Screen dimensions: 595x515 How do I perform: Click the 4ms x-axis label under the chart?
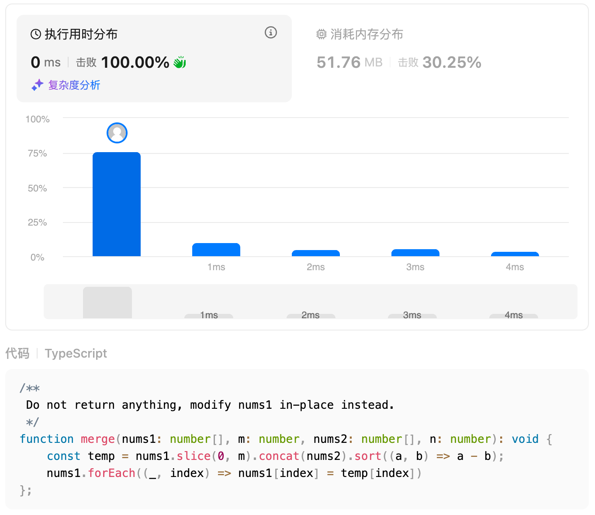515,267
